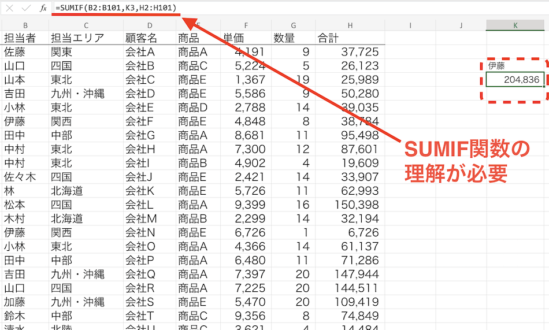
Task: Click the area cell 関西 in 会社F row
Action: coord(86,121)
